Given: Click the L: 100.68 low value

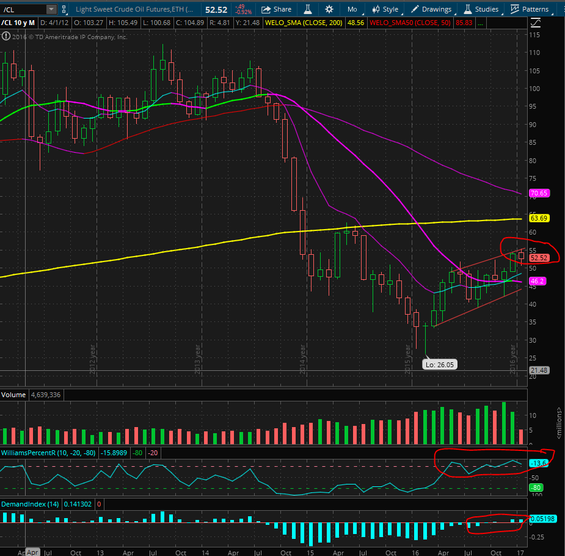Looking at the screenshot, I should point(157,23).
